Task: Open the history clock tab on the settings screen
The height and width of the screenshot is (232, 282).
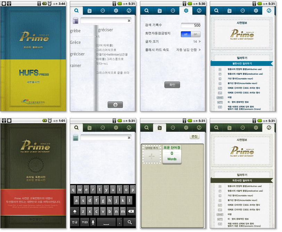Action: pos(173,11)
